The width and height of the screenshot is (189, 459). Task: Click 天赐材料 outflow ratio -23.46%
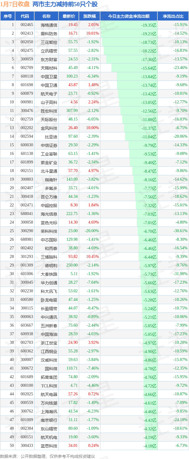click(x=180, y=68)
